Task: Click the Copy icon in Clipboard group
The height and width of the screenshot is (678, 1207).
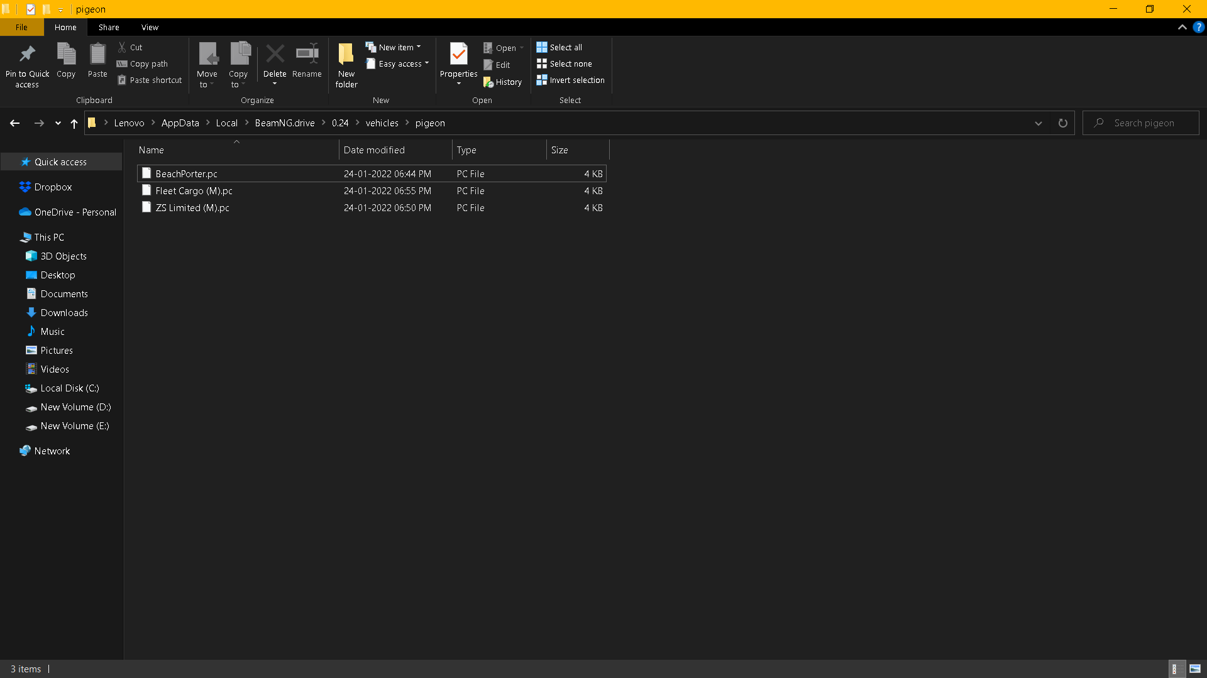Action: (x=66, y=60)
